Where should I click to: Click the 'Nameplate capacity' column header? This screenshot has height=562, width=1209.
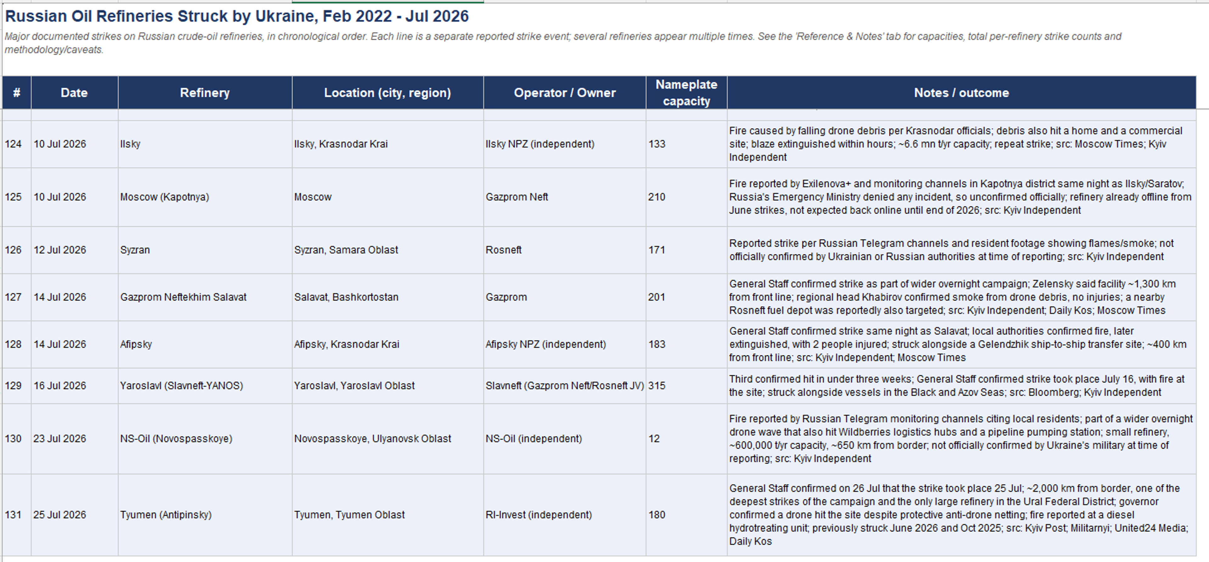pyautogui.click(x=687, y=93)
